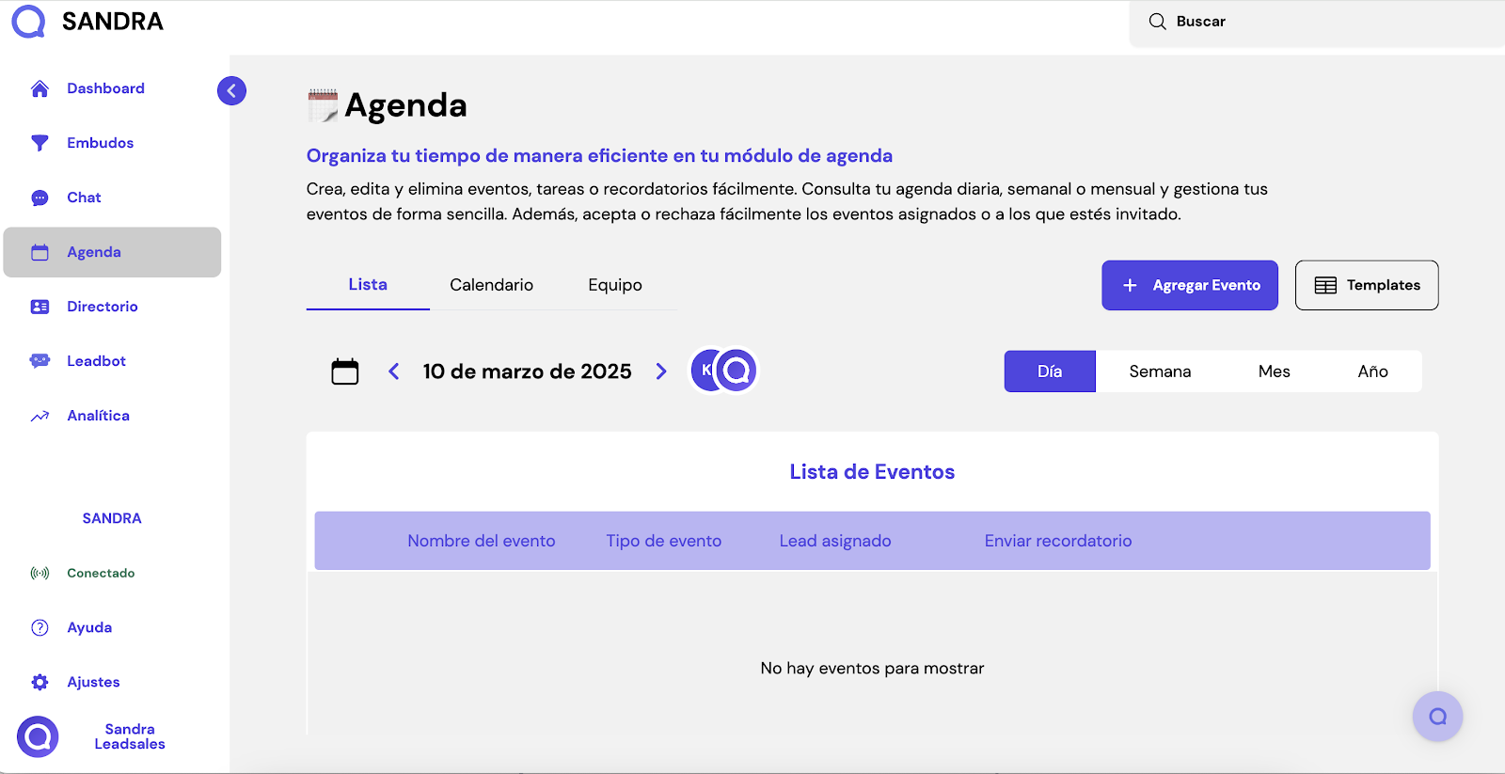Screen dimensions: 1505x774
Task: Open the Chat bubble icon
Action: [40, 197]
